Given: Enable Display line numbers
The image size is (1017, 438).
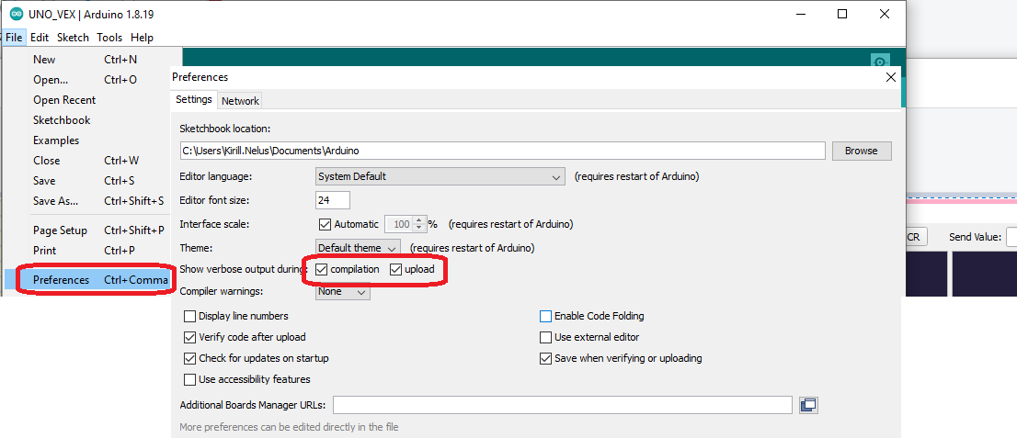Looking at the screenshot, I should (190, 316).
